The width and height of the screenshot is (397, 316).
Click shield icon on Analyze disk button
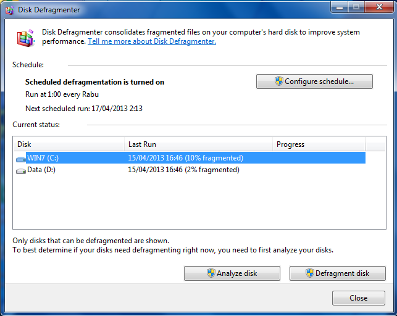(x=211, y=273)
